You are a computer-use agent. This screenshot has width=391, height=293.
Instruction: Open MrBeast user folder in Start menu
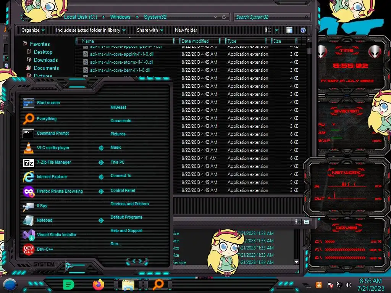[x=118, y=107]
